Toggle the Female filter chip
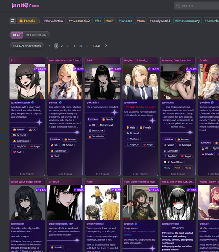Screen dimensions: 219x252 coord(27,21)
